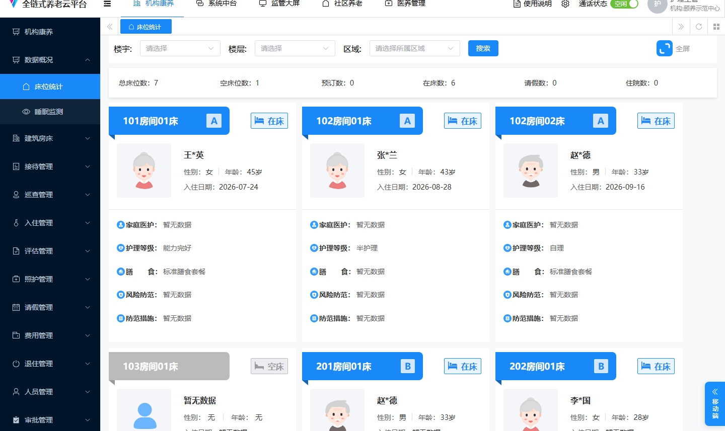Image resolution: width=725 pixels, height=431 pixels.
Task: Expand the 建筑房床 sidebar menu
Action: pos(50,138)
